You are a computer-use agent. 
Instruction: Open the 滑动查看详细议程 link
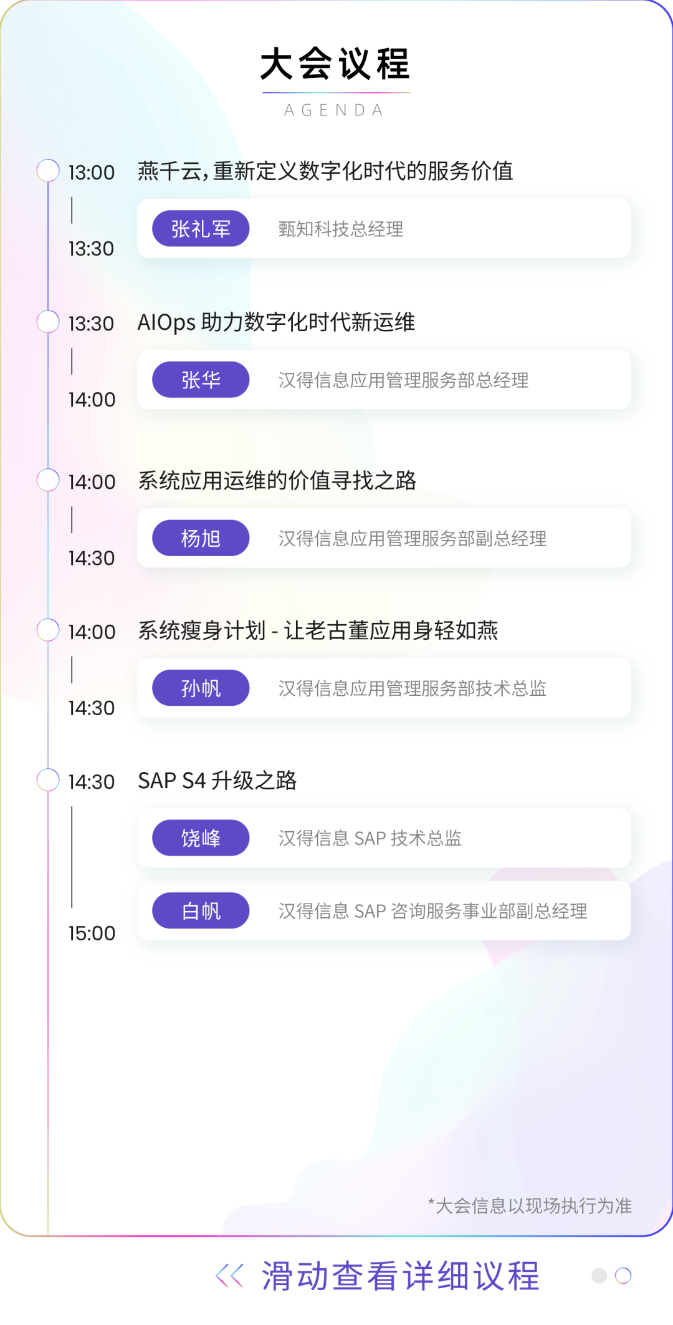coord(400,1276)
